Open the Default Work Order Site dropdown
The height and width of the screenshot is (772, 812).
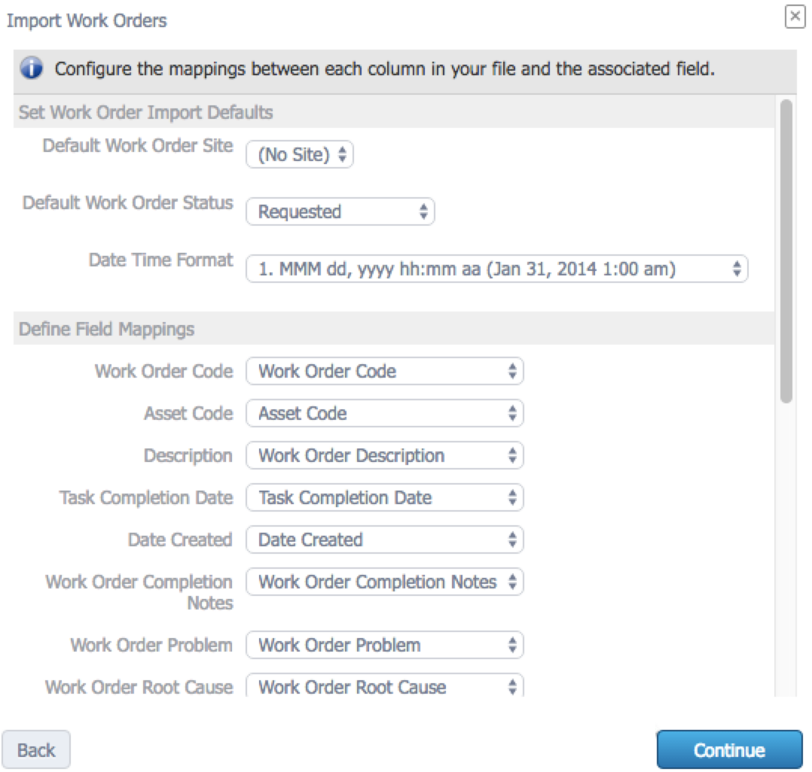click(x=300, y=154)
